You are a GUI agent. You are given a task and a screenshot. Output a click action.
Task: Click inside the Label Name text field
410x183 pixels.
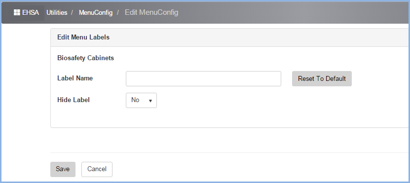coord(203,78)
